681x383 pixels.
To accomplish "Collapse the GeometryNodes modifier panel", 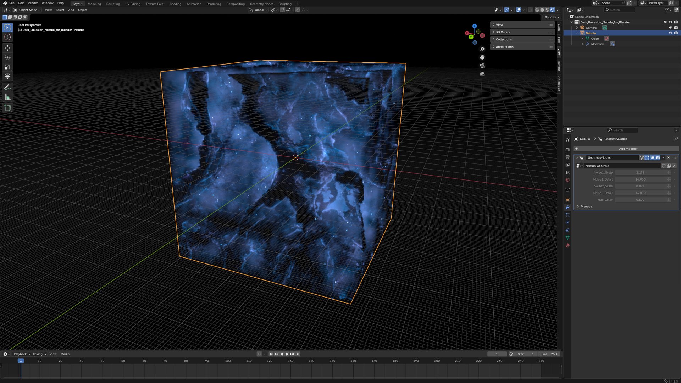I will coord(576,158).
